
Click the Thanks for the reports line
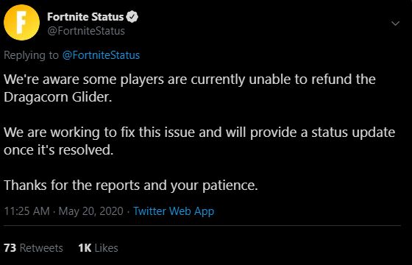131,185
